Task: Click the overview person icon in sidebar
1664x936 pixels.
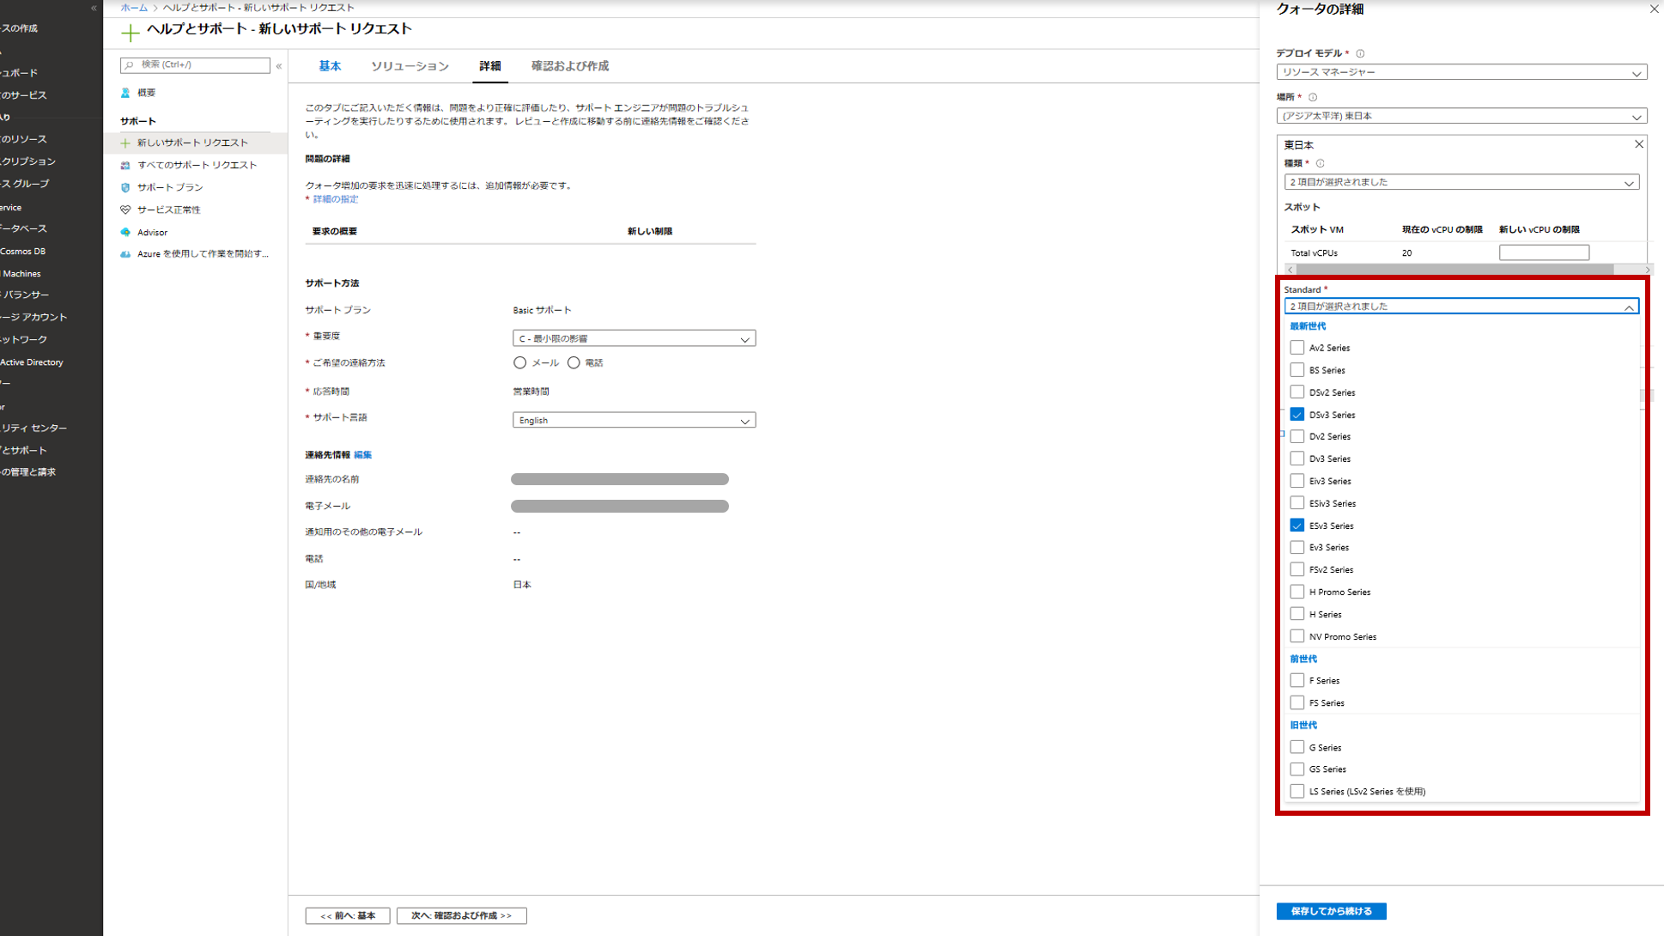Action: pyautogui.click(x=125, y=93)
